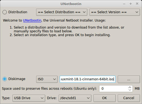Click usage step 2 instruction text
Viewport: 142px width, 104px height.
tap(60, 35)
